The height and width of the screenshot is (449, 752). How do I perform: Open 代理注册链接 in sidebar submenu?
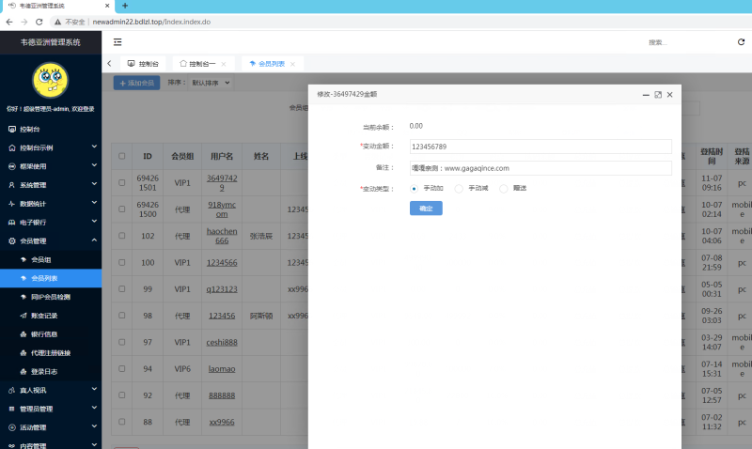pyautogui.click(x=51, y=353)
